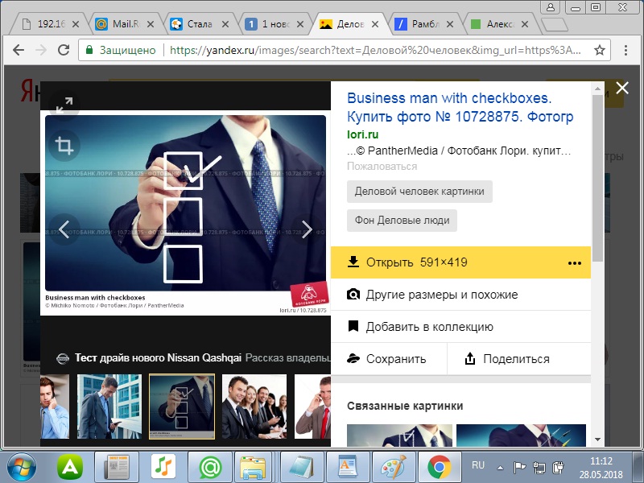Open the notepad app in taskbar
This screenshot has width=644, height=483.
(x=303, y=467)
